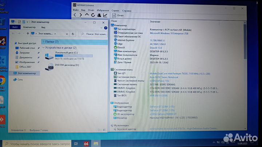
Task: Open Office 2007 folder in navigation pane
Action: tap(23, 67)
